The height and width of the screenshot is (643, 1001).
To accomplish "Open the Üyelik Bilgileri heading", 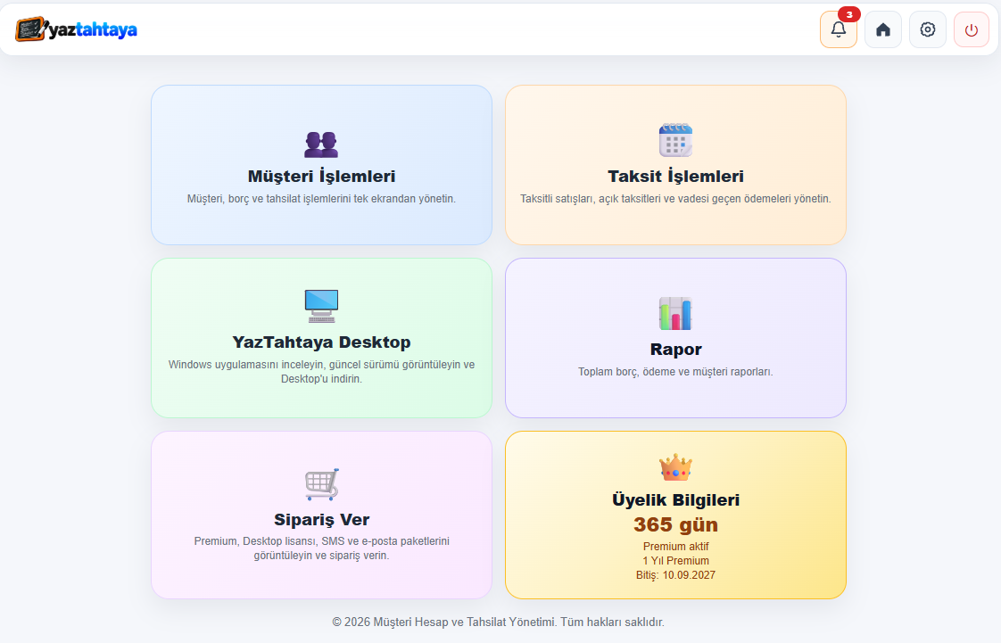I will 675,499.
